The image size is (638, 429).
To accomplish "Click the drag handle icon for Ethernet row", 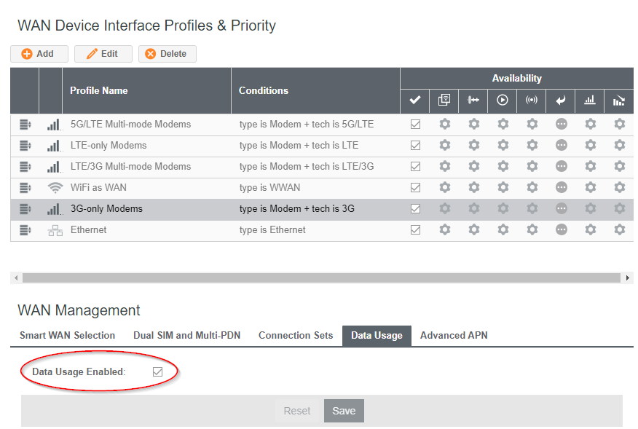I will tap(25, 230).
